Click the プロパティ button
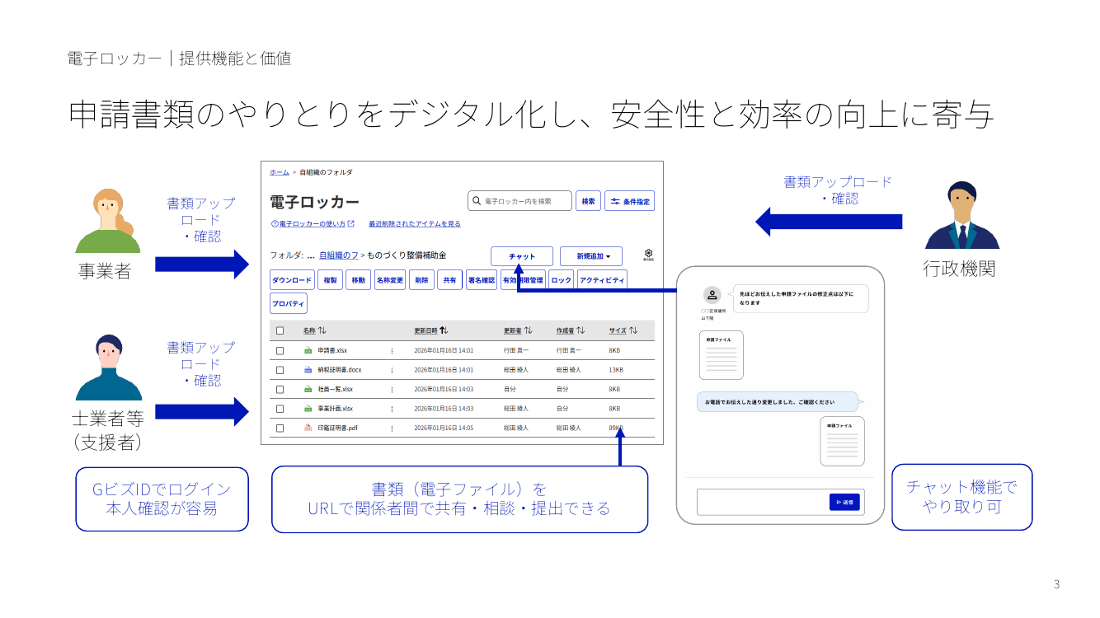This screenshot has height=618, width=1100. pos(289,303)
